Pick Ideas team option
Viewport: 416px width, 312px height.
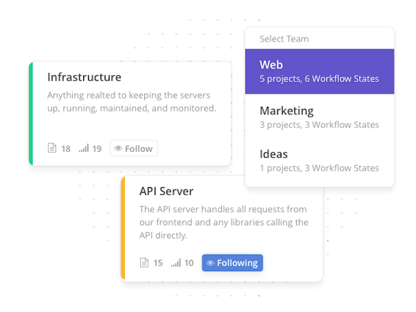320,160
